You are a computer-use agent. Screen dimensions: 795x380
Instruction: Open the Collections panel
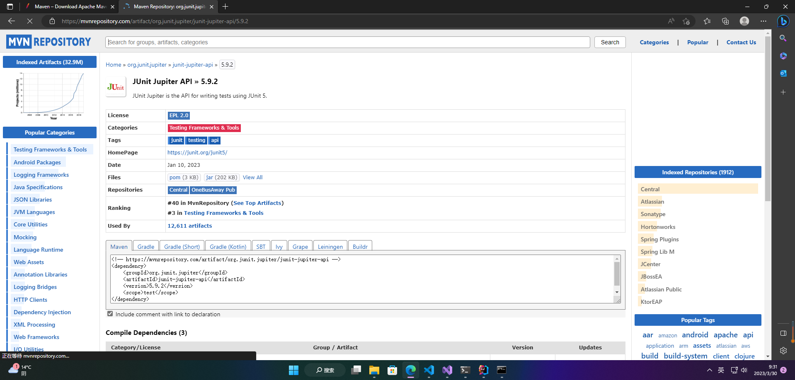[x=725, y=21]
